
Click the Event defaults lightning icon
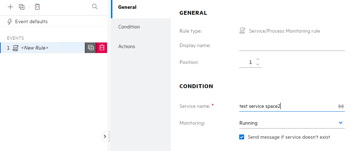(10, 22)
